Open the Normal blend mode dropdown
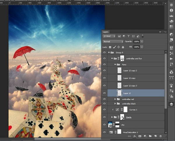 tap(113, 41)
